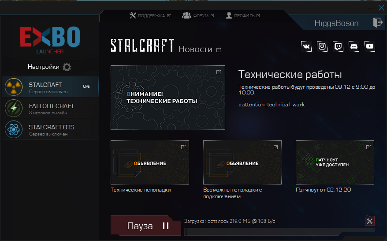Screen dimensions: 387x241
Task: Open the VK social link icon
Action: click(x=306, y=46)
